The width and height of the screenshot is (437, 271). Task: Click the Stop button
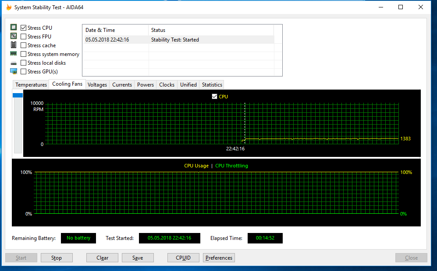[x=57, y=257]
